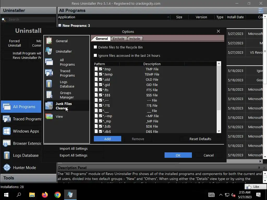Click the Like button
This screenshot has height=200, width=267.
(x=256, y=186)
